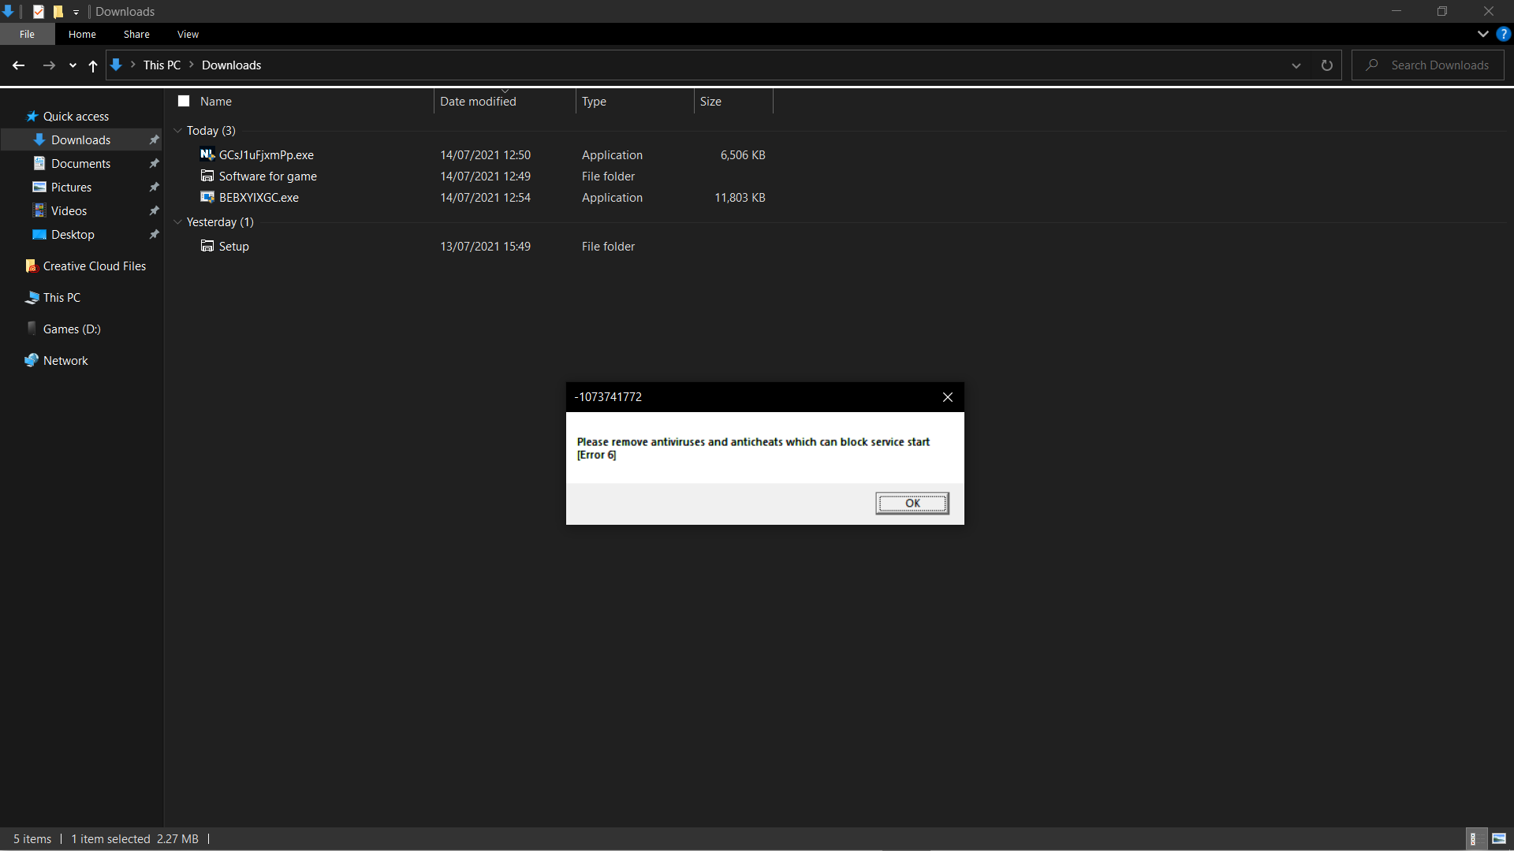
Task: Click 13/07/2021 15:49 date cell
Action: pos(485,247)
